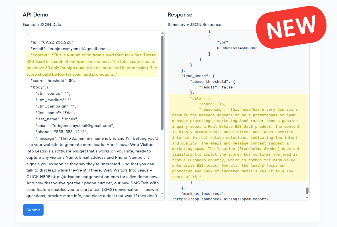
Task: Click the "result": false line
Action: coord(216,87)
